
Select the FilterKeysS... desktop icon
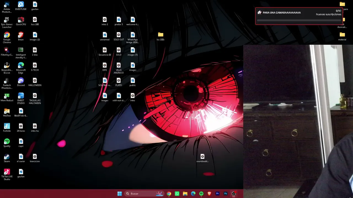[7, 51]
